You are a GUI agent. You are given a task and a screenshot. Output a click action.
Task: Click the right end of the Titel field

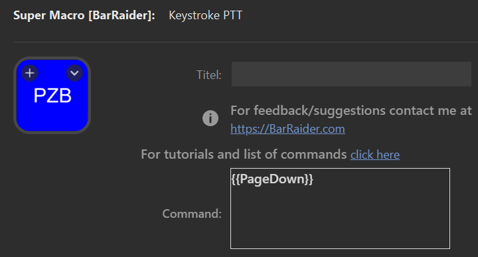point(463,74)
